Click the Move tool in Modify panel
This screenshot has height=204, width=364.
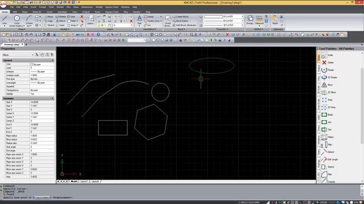pos(49,16)
